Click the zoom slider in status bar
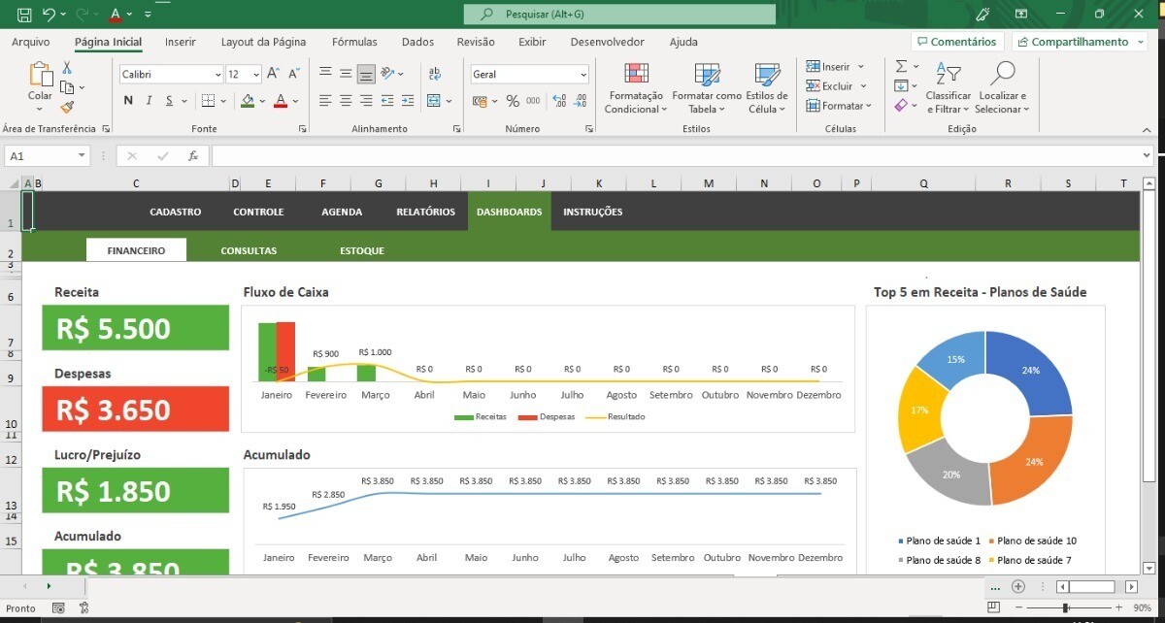The width and height of the screenshot is (1165, 623). point(1066,607)
